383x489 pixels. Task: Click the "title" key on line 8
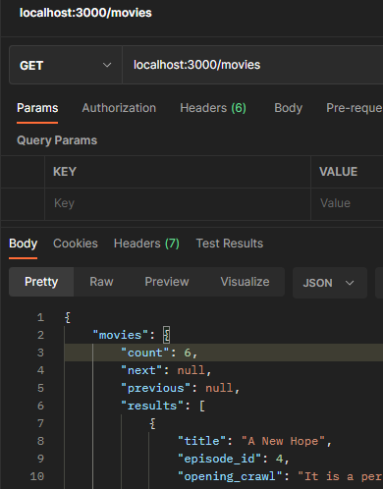pyautogui.click(x=201, y=441)
